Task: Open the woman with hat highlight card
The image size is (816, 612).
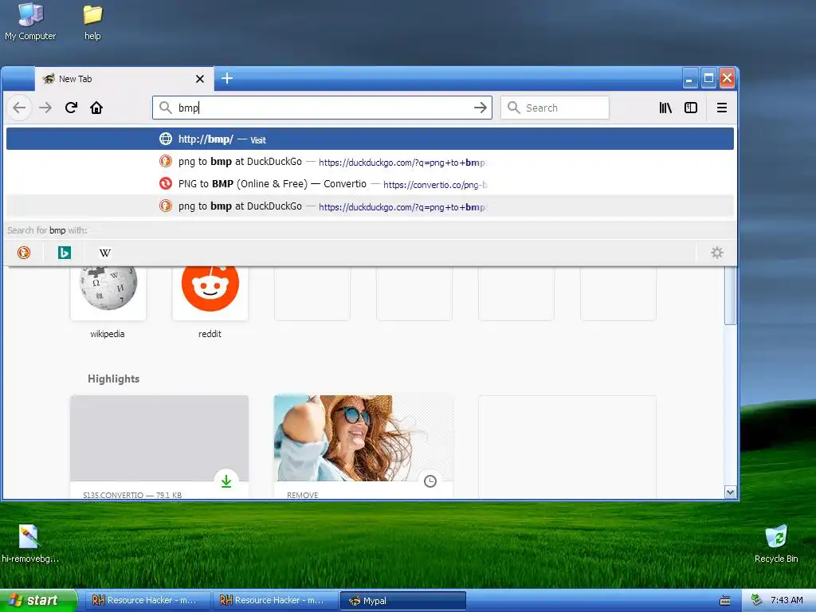Action: tap(363, 446)
